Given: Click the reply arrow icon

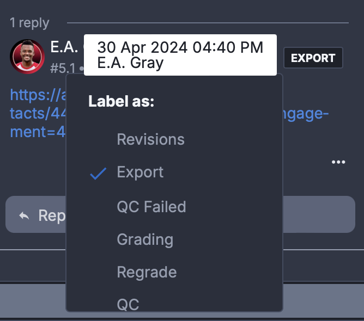Looking at the screenshot, I should (x=24, y=216).
